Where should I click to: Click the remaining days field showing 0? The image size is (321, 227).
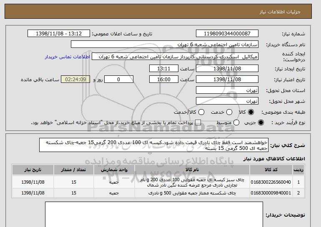pos(119,80)
